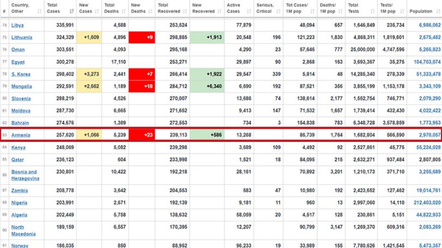The height and width of the screenshot is (248, 442).
Task: Open the Lithuania country link
Action: coord(22,38)
